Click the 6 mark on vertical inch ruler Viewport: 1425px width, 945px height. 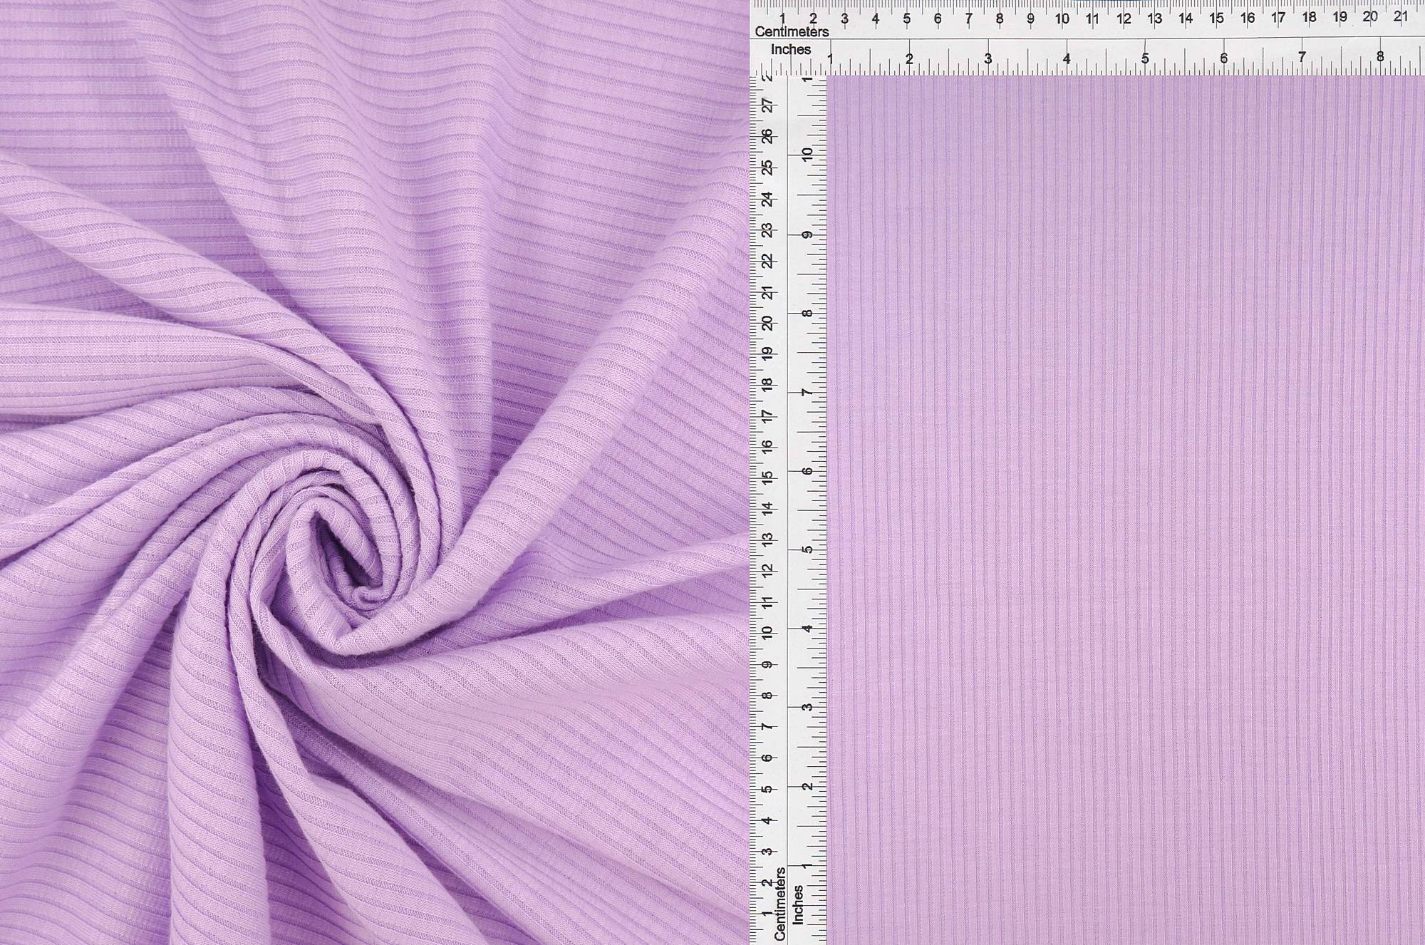coord(807,472)
